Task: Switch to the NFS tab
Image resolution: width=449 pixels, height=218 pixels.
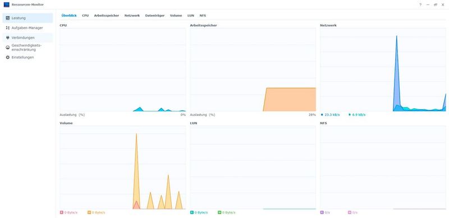Action: click(x=203, y=16)
